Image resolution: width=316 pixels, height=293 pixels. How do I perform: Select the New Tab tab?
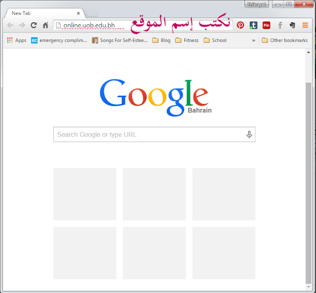click(x=44, y=13)
